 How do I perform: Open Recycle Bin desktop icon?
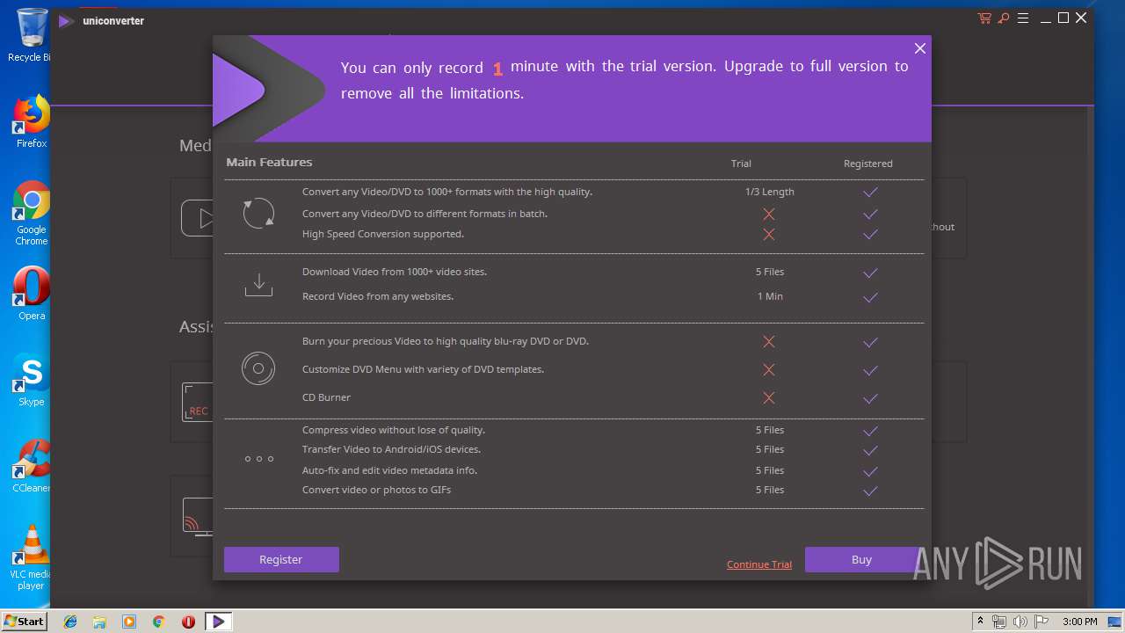[32, 35]
